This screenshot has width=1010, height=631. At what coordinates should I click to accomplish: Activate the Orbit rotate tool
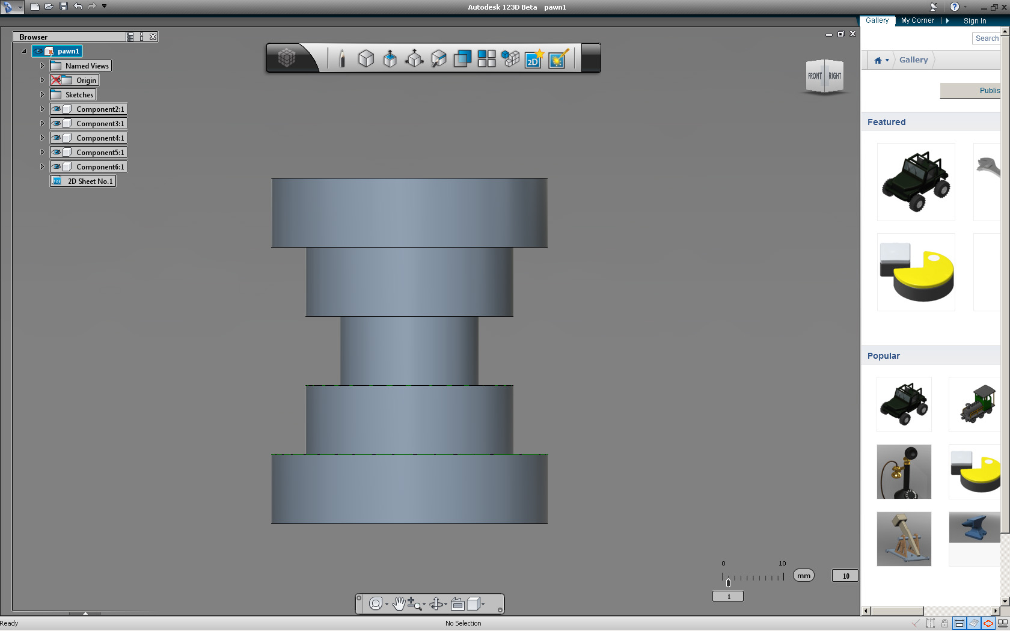[436, 604]
